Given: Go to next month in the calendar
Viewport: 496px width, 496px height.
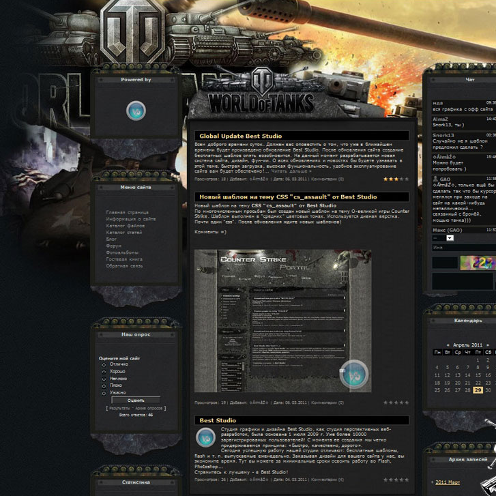Looking at the screenshot, I should [487, 345].
